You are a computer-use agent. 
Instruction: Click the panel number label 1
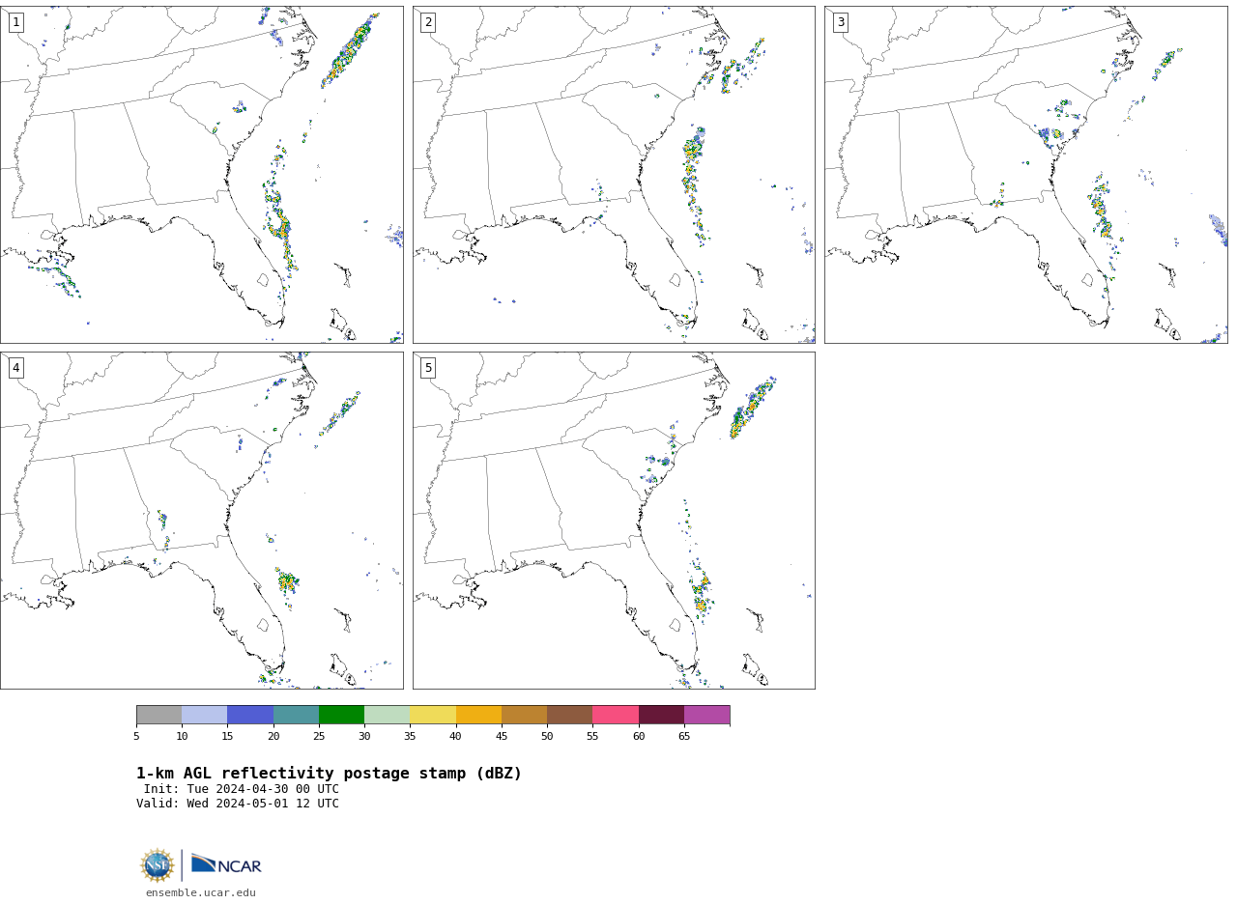tap(15, 22)
